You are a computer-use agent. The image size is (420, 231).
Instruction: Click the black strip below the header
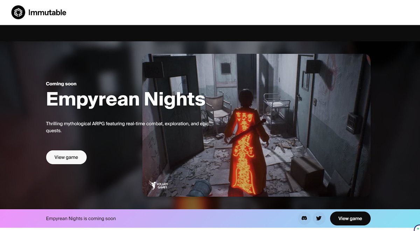(x=210, y=33)
